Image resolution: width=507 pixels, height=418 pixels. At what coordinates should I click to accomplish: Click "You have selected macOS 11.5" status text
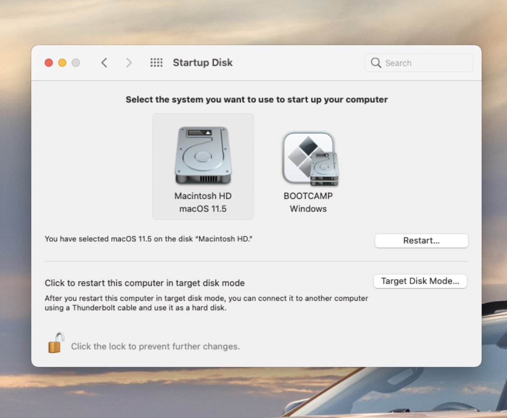point(148,239)
